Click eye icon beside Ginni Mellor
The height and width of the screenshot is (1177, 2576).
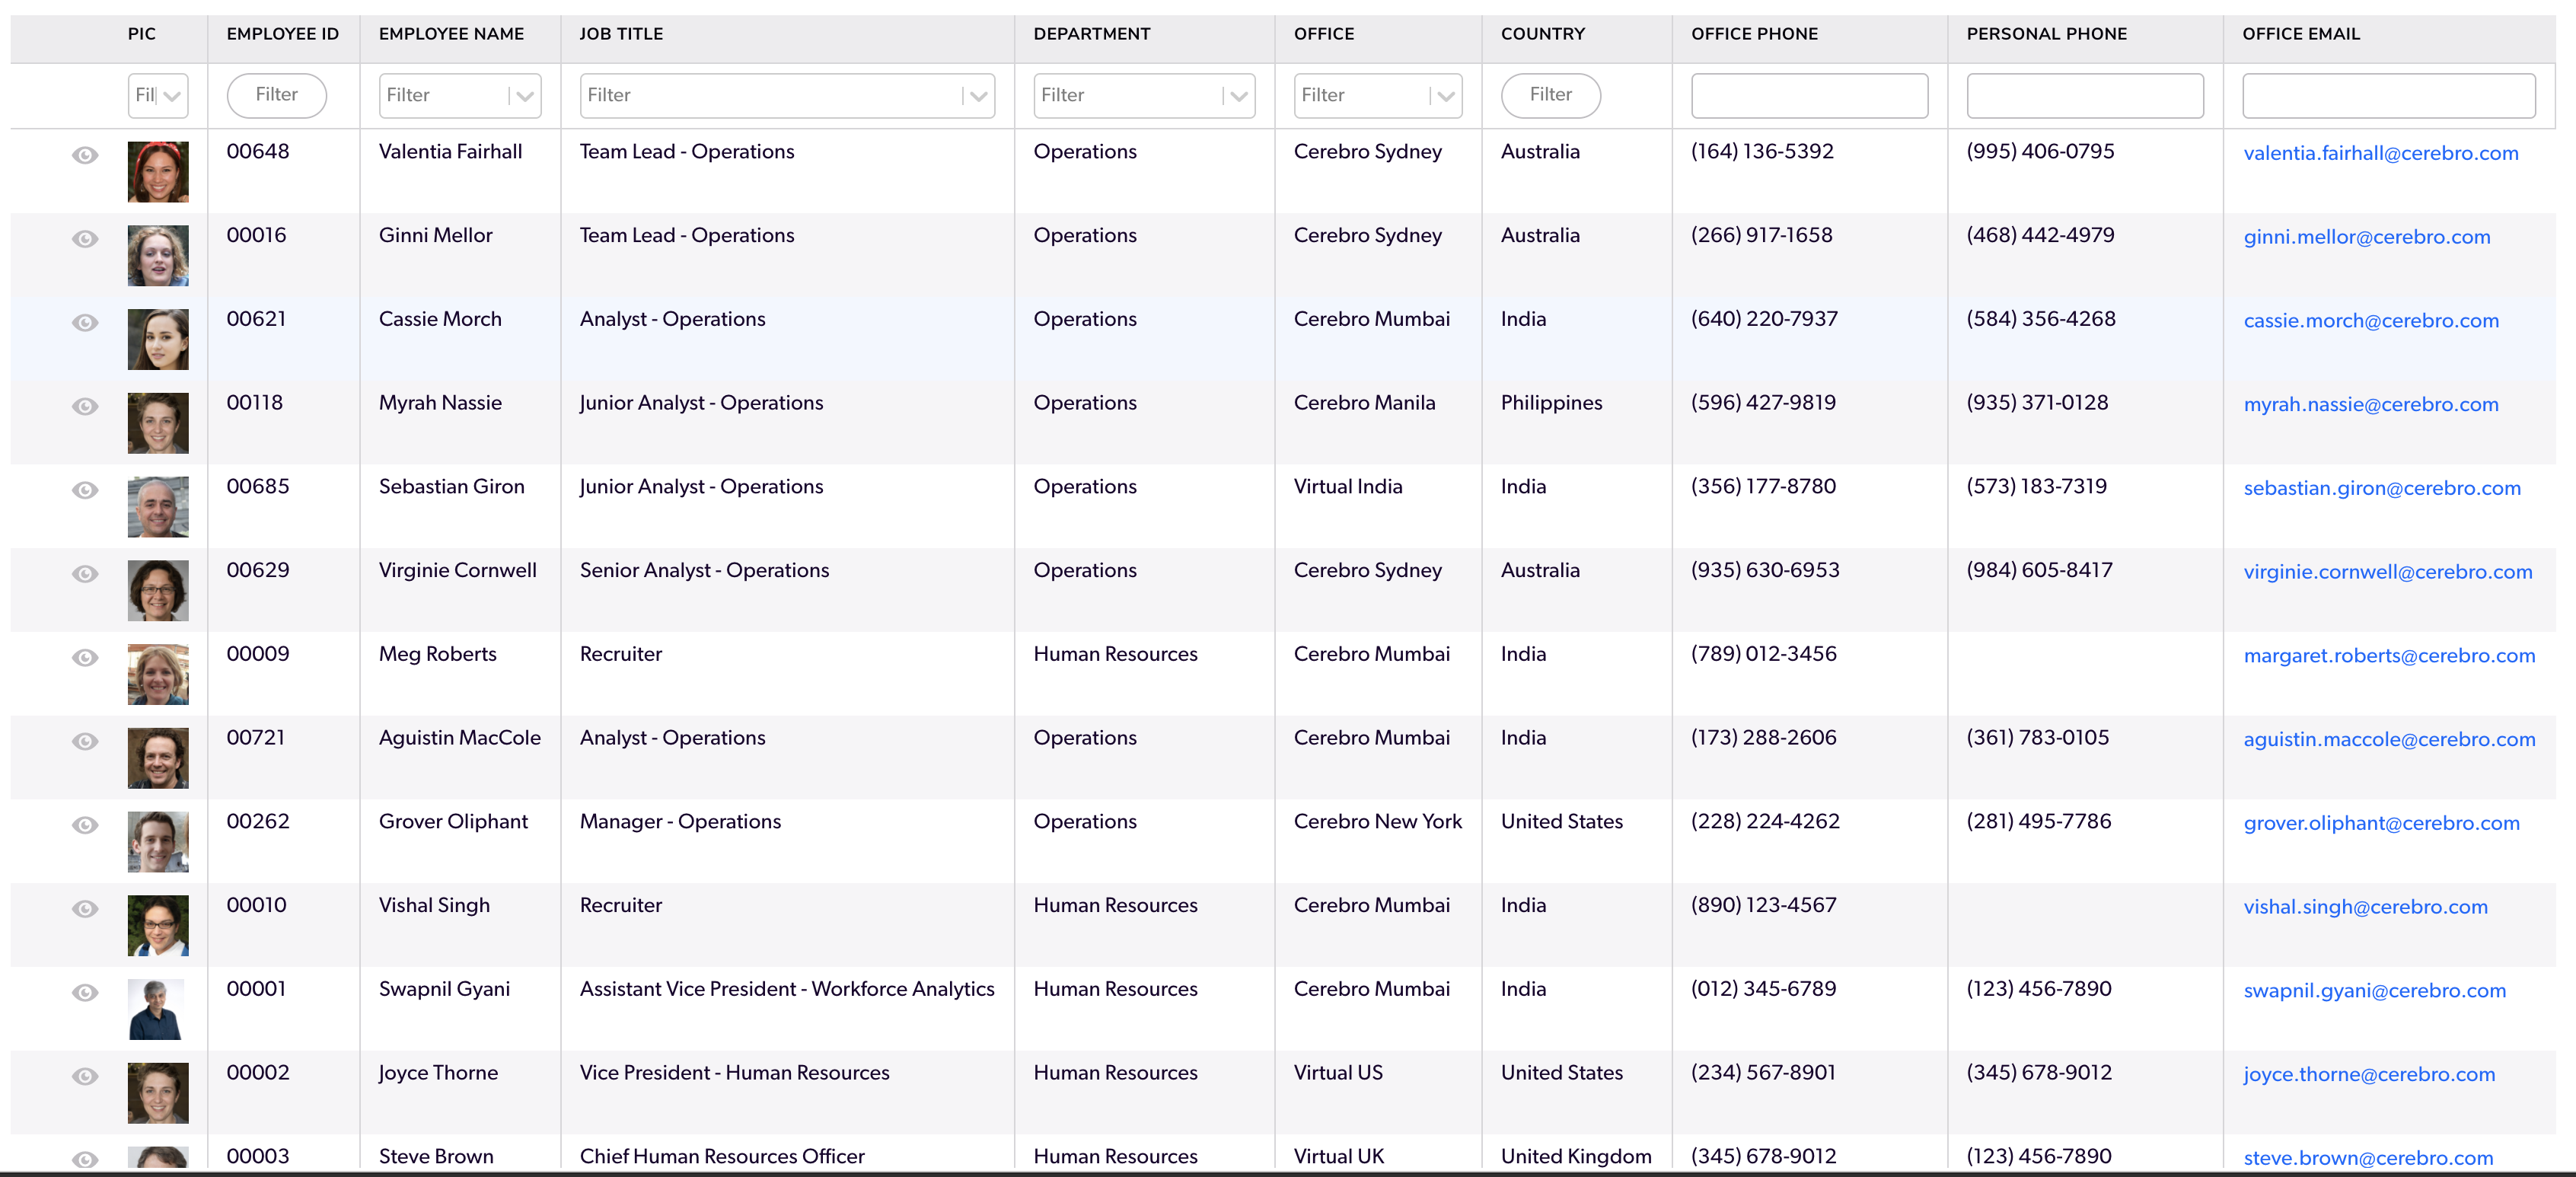point(85,239)
